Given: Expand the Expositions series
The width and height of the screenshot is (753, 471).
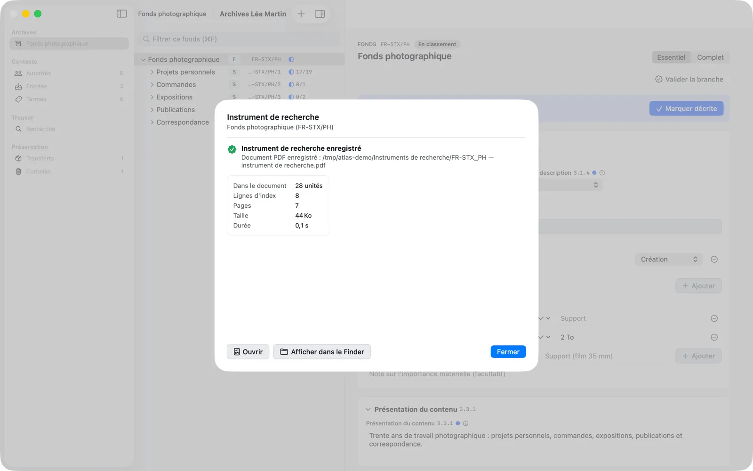Looking at the screenshot, I should tap(152, 97).
